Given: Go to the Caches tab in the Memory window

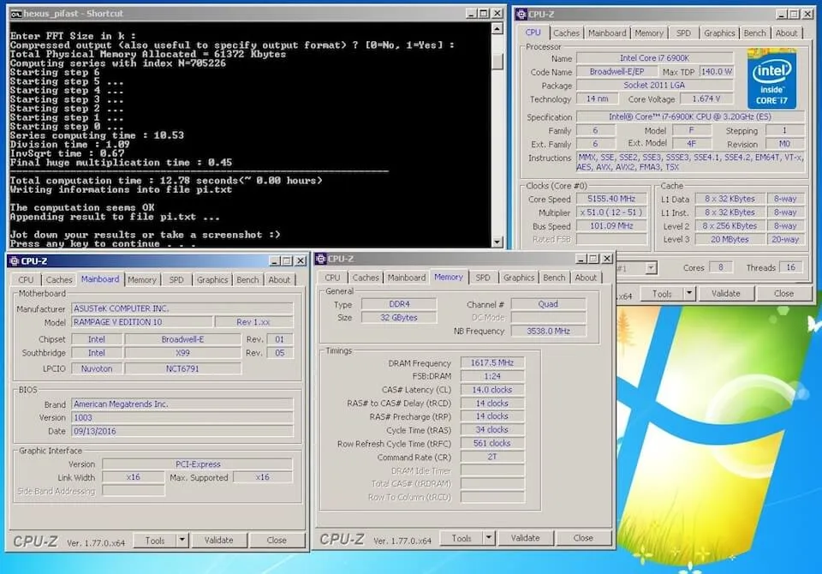Looking at the screenshot, I should [x=366, y=278].
